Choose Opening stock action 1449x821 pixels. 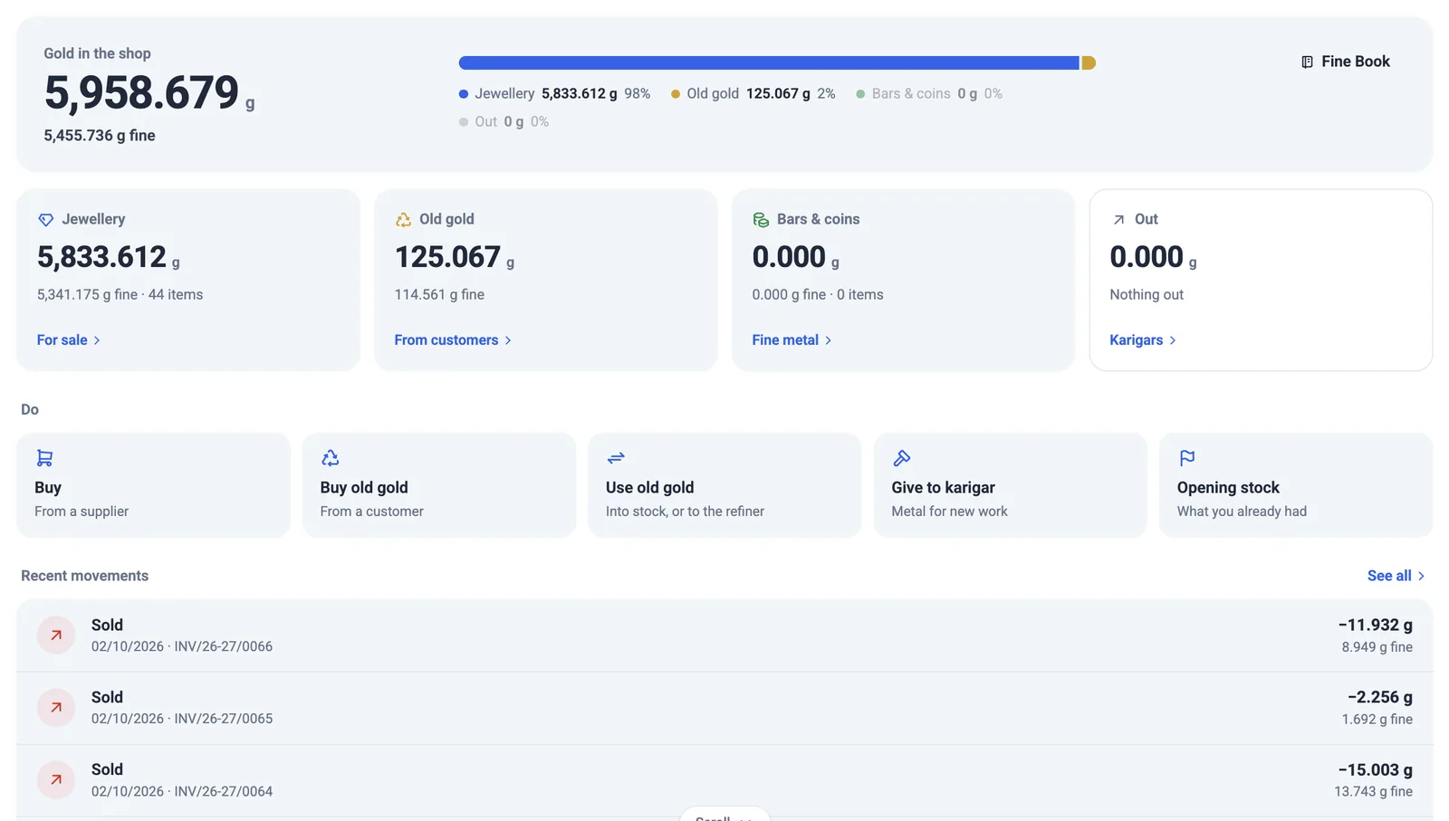tap(1296, 485)
